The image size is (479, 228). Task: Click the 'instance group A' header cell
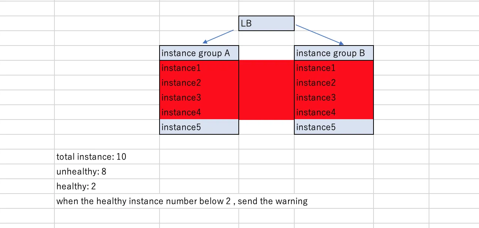pyautogui.click(x=199, y=53)
